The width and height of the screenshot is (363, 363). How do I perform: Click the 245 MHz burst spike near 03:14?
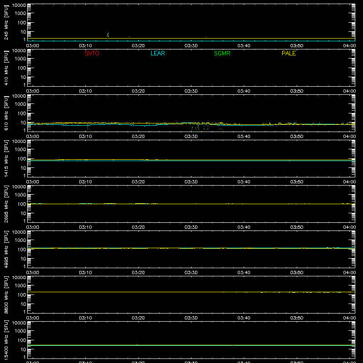point(108,35)
